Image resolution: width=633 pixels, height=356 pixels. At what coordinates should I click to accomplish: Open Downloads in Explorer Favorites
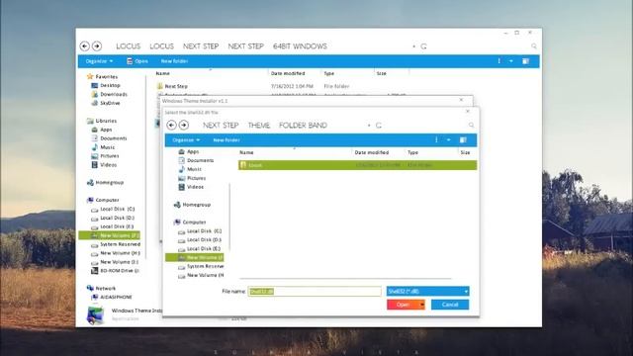(x=110, y=95)
